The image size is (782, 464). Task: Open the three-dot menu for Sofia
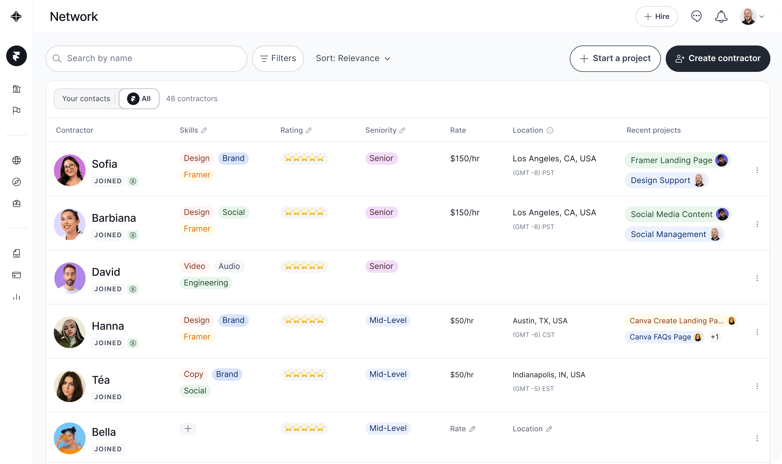coord(757,171)
